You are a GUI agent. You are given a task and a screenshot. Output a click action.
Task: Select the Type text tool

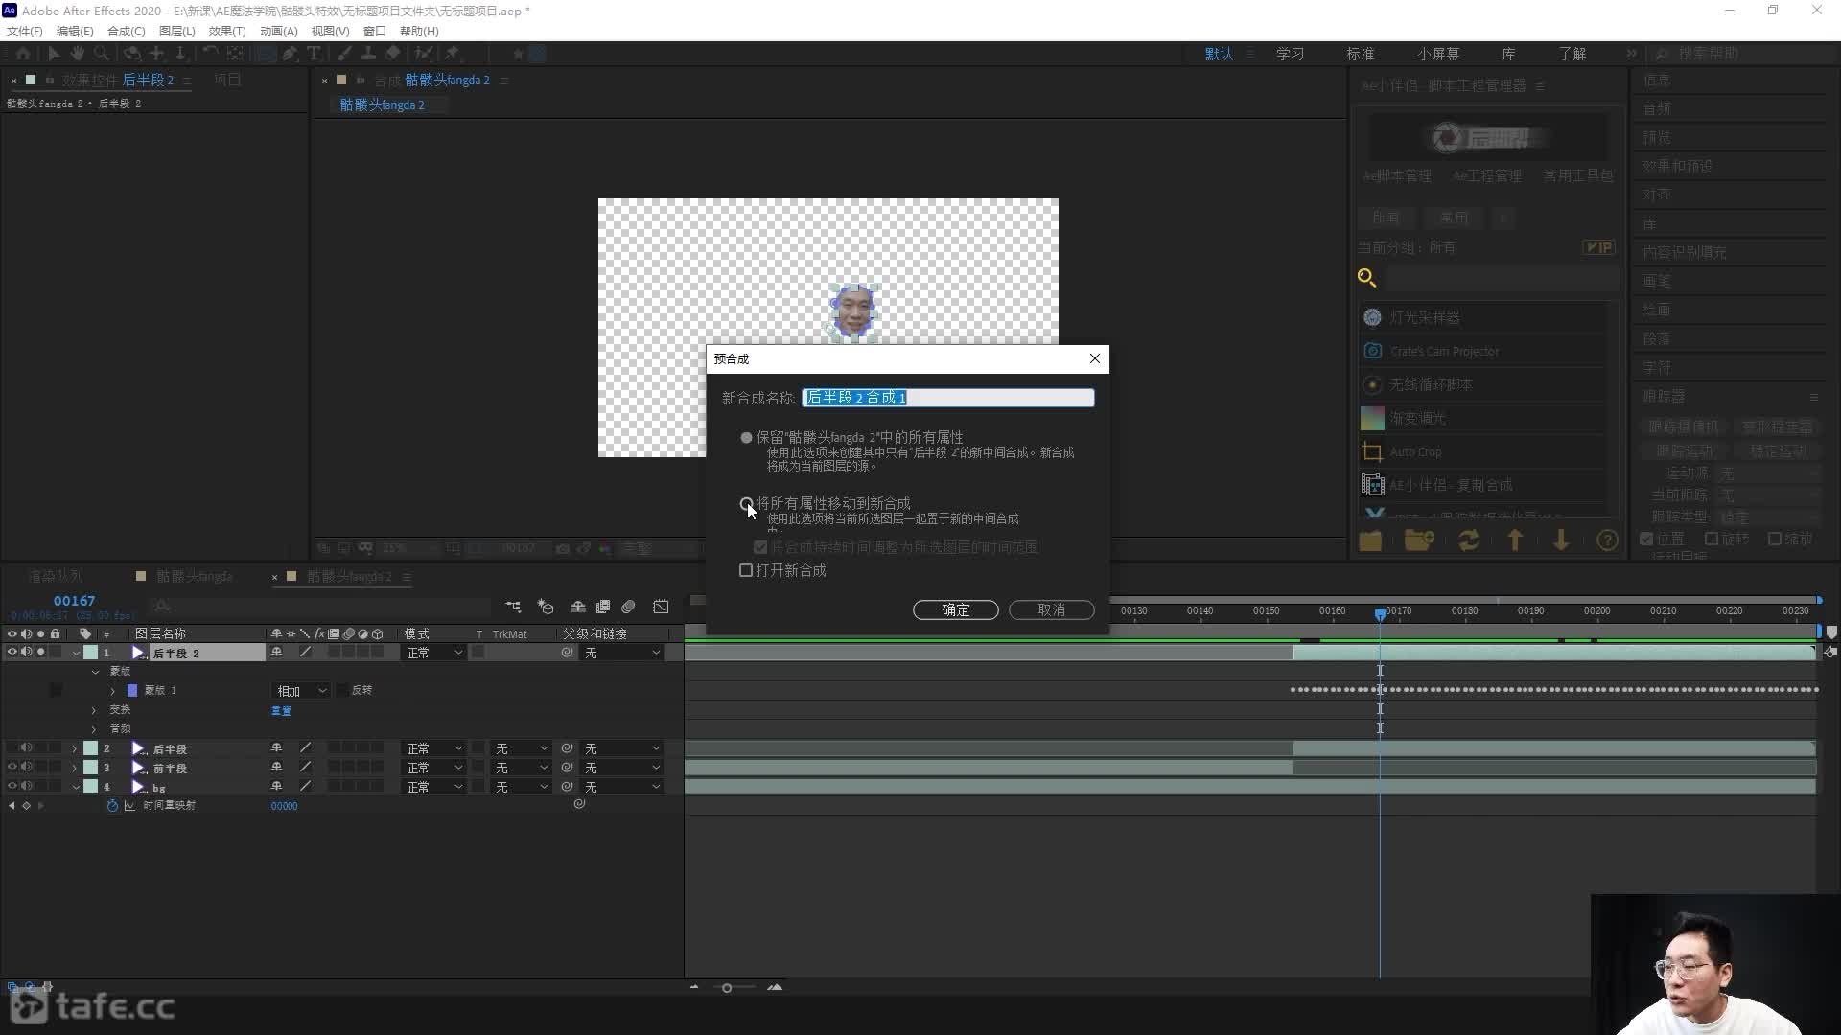tap(314, 54)
